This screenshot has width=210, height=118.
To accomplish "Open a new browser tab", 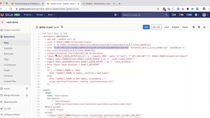I will tap(119, 4).
